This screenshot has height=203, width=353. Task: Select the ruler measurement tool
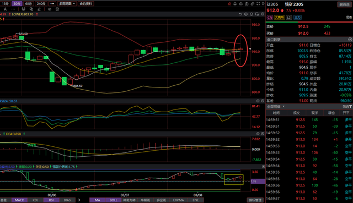pos(253,4)
